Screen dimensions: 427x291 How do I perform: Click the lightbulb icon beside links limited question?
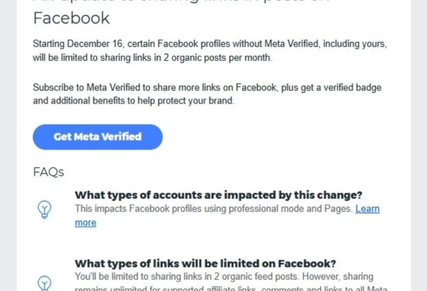point(45,283)
